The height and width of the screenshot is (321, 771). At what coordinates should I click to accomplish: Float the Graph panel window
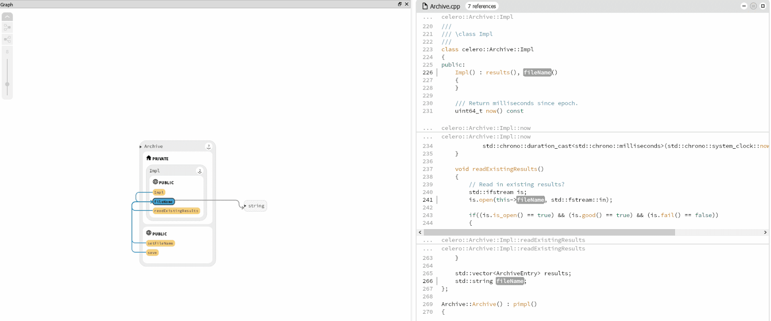pyautogui.click(x=399, y=4)
